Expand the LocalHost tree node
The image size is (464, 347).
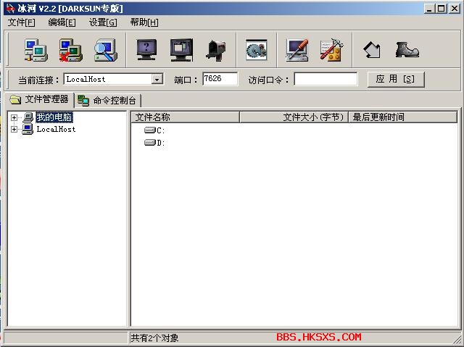pyautogui.click(x=14, y=129)
